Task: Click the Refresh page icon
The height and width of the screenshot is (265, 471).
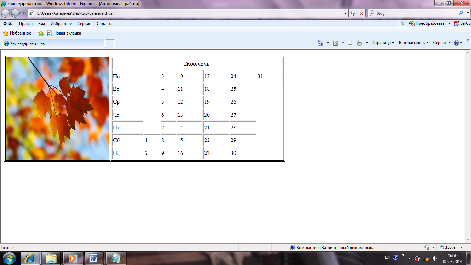Action: 353,13
